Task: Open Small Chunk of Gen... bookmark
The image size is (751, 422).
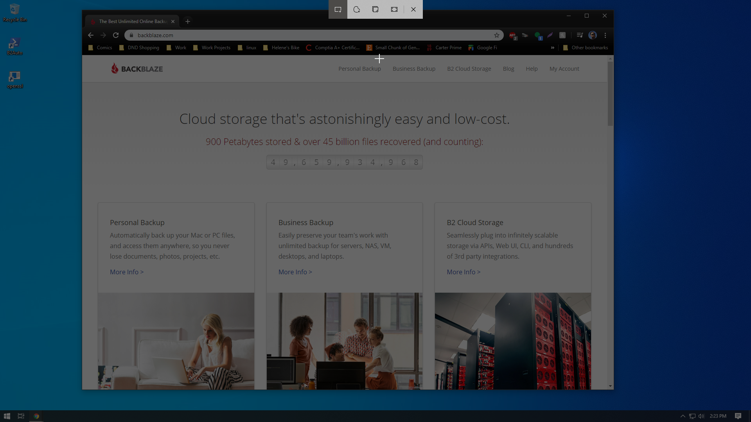Action: pos(393,48)
